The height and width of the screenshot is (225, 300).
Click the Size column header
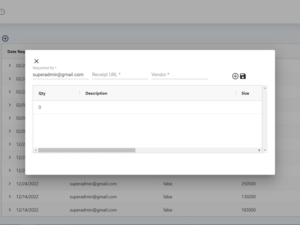pyautogui.click(x=245, y=93)
